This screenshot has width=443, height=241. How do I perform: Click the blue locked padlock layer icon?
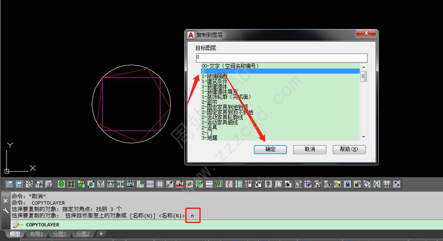coord(347,184)
